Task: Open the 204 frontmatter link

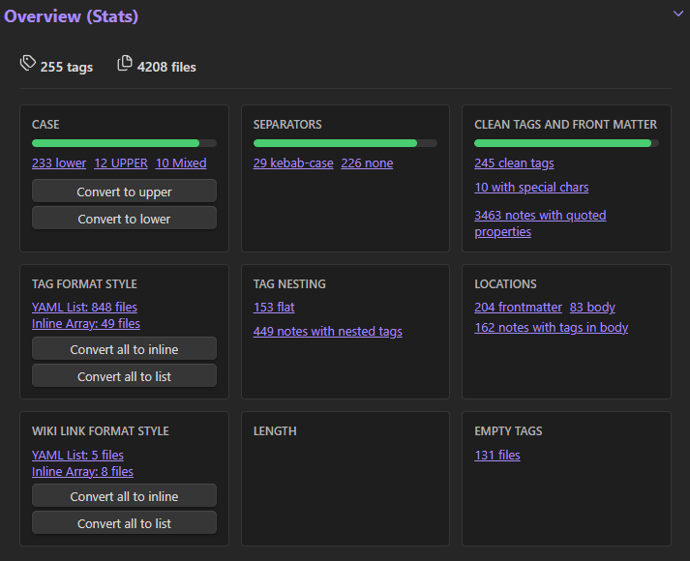Action: [x=518, y=307]
